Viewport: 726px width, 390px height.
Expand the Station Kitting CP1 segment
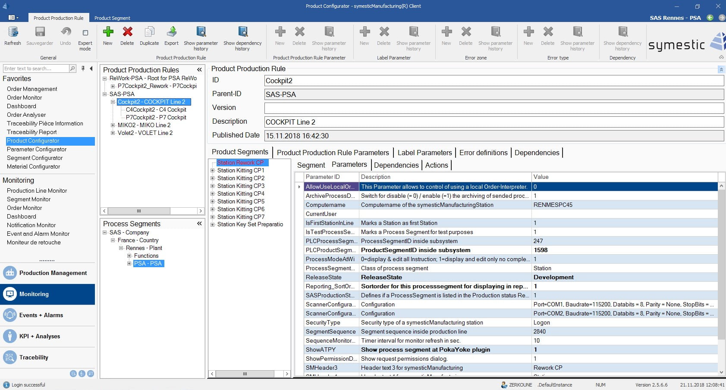[213, 171]
